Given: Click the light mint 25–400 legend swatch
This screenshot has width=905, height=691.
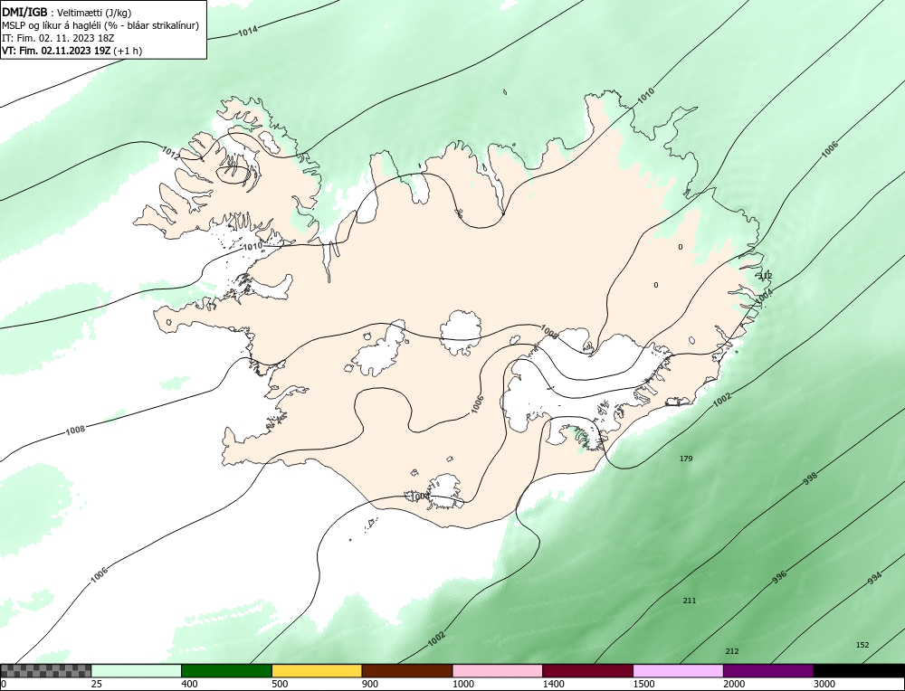Looking at the screenshot, I should click(137, 671).
